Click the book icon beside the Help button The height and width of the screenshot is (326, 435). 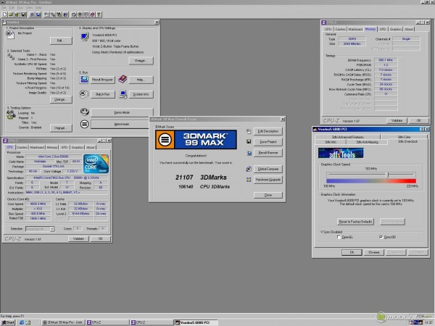123,79
